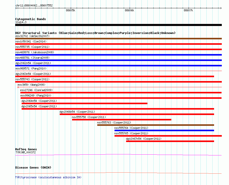This screenshot has width=229, height=185.
Task: Click the Disease Genes (OMIM) track title
Action: pos(33,168)
